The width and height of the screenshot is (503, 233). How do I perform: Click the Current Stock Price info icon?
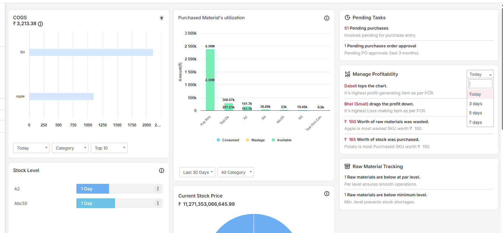coord(327,194)
